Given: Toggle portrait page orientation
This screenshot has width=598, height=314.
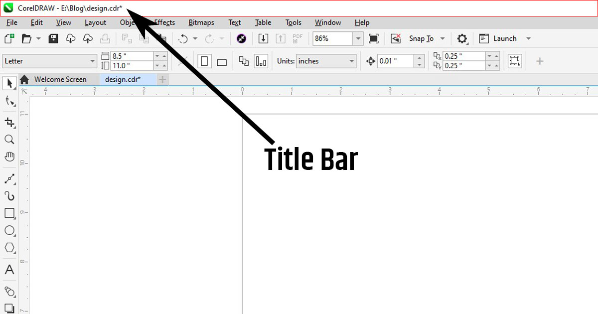Looking at the screenshot, I should pyautogui.click(x=204, y=61).
